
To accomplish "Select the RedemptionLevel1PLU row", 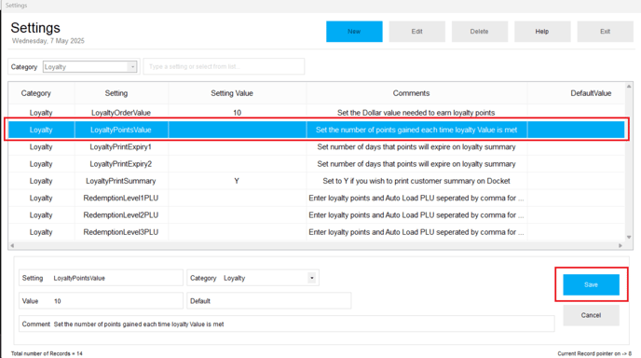I will (x=317, y=198).
